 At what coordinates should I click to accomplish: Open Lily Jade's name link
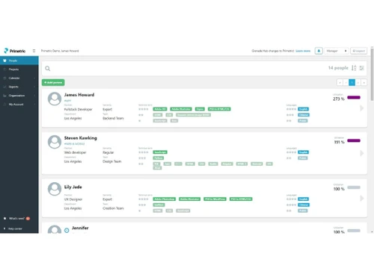coord(73,187)
